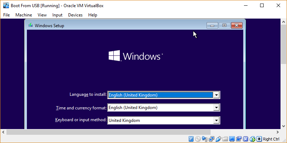Expand the Time and currency format dropdown arrow
The image size is (287, 143).
tap(216, 108)
